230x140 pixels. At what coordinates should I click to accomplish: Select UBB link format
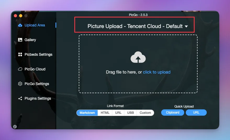click(131, 113)
